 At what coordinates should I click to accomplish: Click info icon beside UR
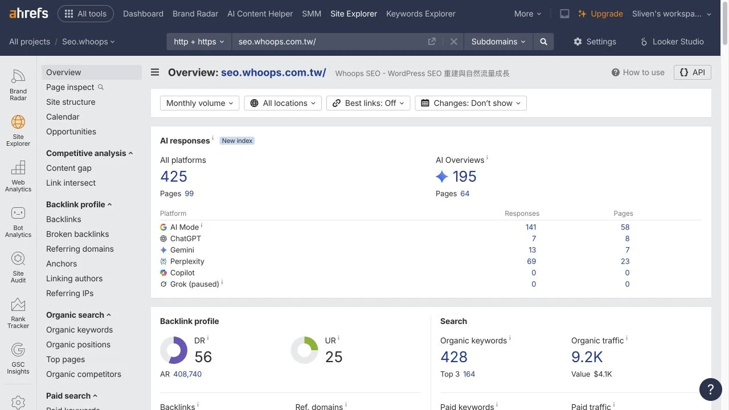tap(338, 338)
